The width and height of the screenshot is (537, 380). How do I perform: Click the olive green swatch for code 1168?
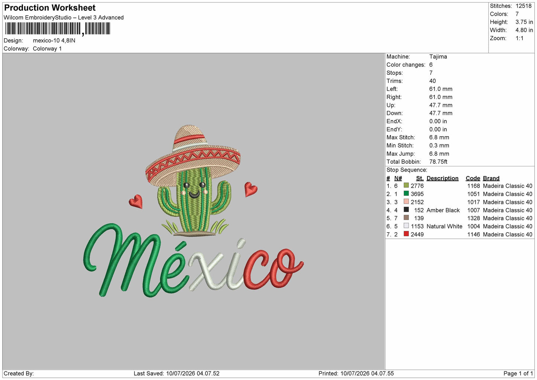click(406, 185)
